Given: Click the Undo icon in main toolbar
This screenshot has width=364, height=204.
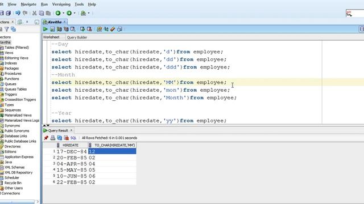Looking at the screenshot, I should pyautogui.click(x=18, y=13).
